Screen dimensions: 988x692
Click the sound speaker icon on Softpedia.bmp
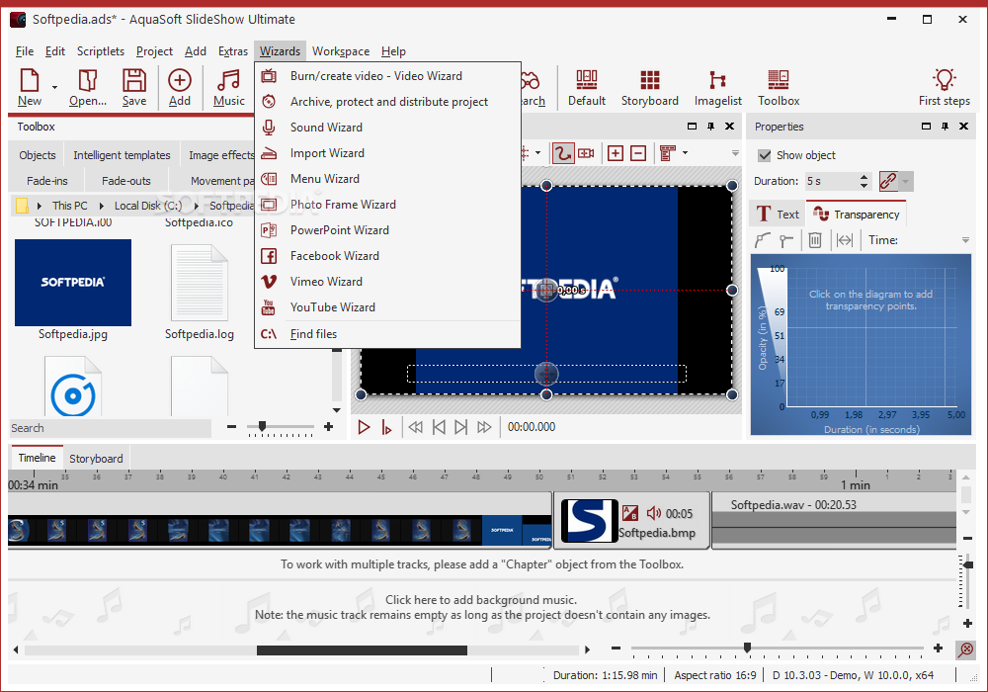pyautogui.click(x=653, y=513)
